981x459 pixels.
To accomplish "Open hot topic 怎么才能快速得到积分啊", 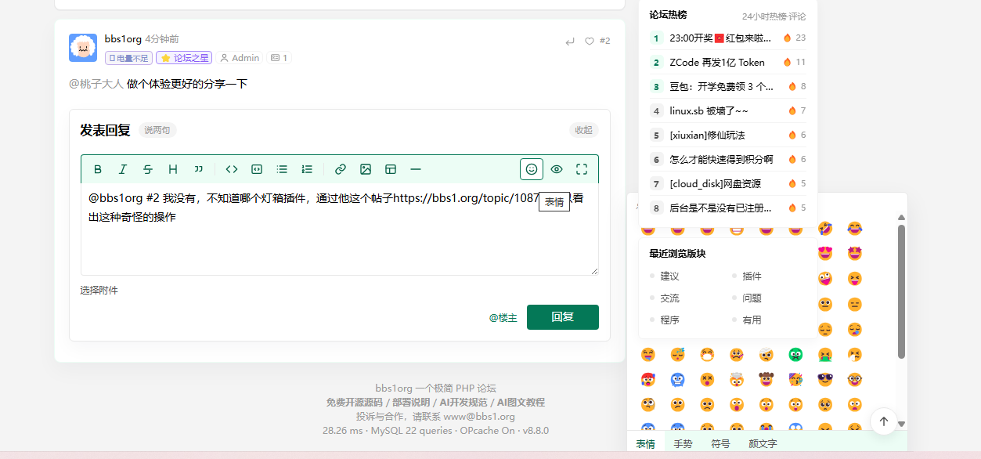I will coord(721,159).
